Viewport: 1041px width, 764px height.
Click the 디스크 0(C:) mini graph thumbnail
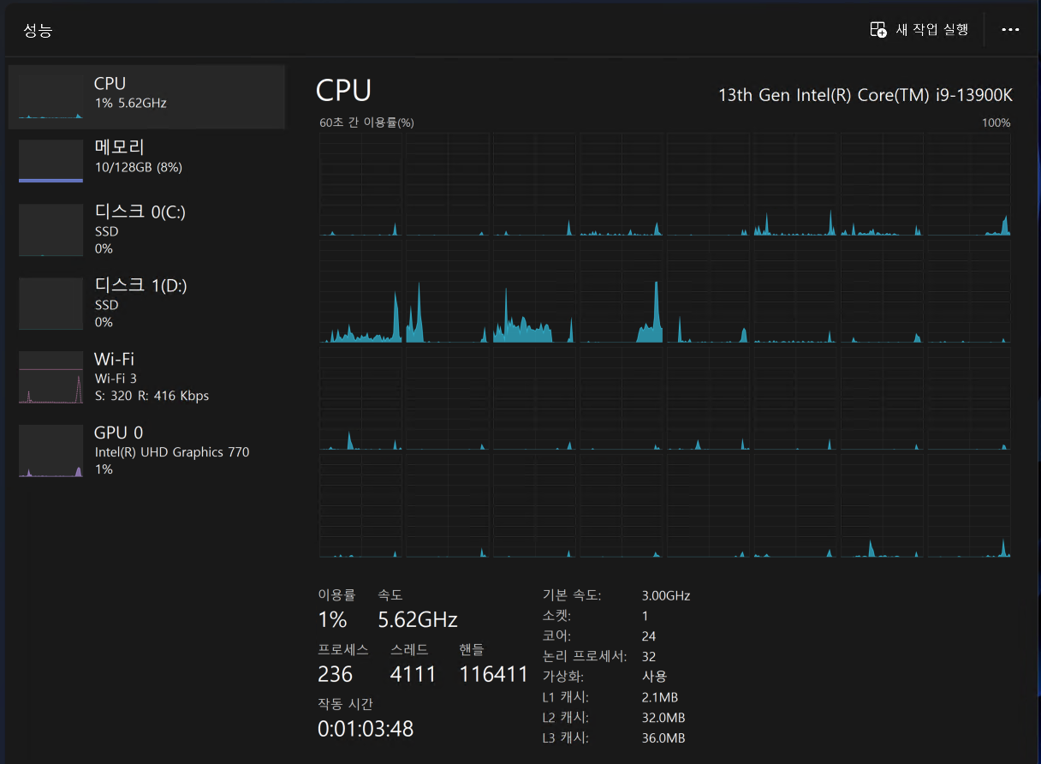[51, 230]
